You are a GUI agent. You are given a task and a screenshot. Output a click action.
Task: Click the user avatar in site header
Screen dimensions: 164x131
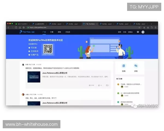click(143, 32)
